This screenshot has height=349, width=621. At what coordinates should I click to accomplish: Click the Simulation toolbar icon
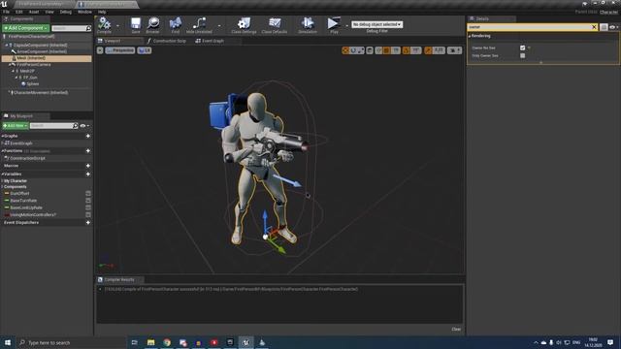[x=308, y=24]
